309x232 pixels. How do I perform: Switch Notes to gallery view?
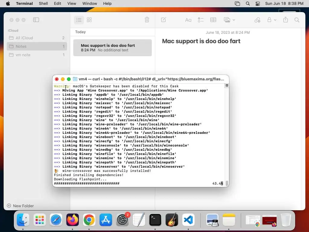[x=89, y=20]
